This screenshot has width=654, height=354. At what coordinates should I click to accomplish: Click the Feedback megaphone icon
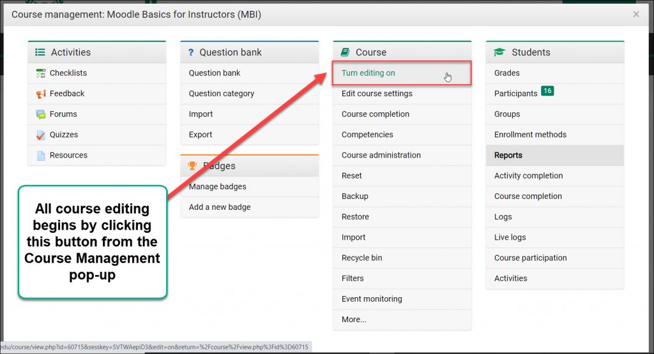click(x=41, y=94)
